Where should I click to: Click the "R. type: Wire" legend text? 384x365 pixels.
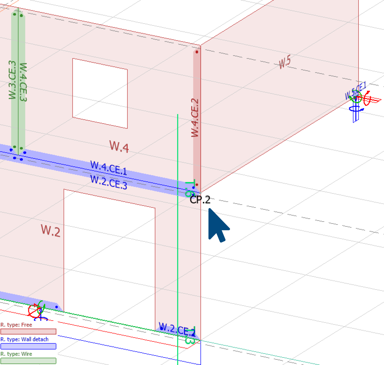click(16, 354)
